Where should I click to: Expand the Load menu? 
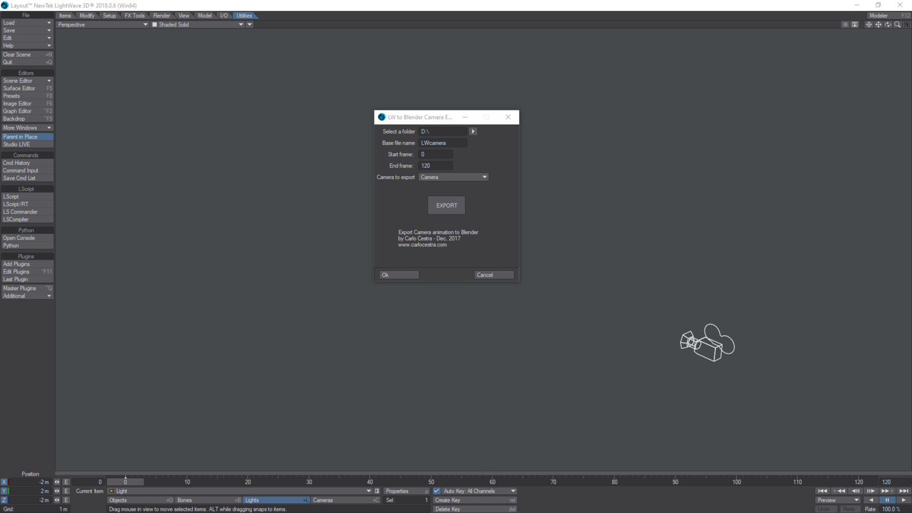pyautogui.click(x=27, y=23)
